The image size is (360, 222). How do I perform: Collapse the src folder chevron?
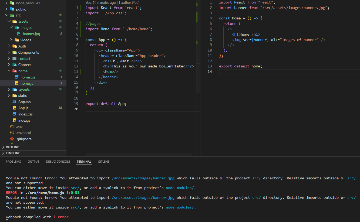tap(6, 15)
